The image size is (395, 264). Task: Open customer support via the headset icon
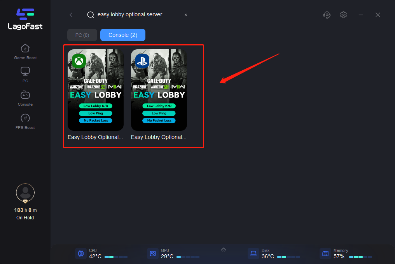tap(327, 15)
